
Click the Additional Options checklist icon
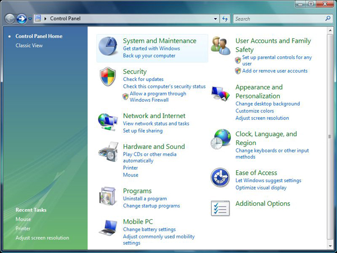click(x=220, y=208)
